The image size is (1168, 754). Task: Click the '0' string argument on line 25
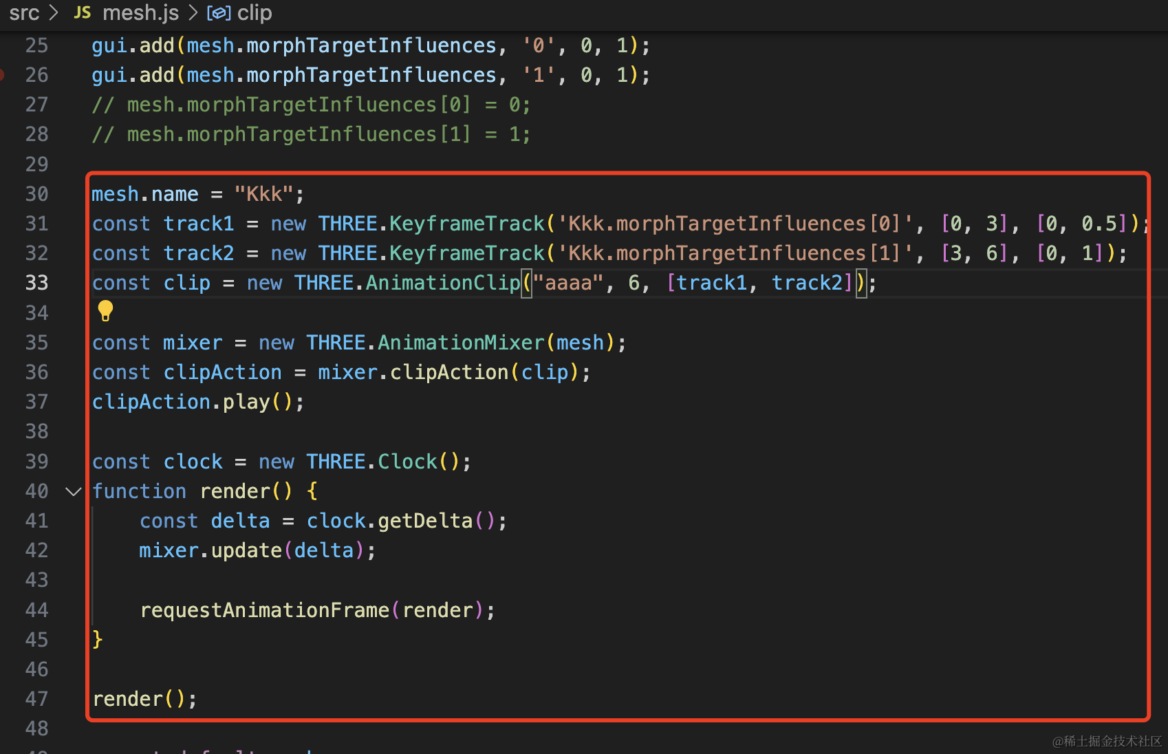pyautogui.click(x=539, y=45)
